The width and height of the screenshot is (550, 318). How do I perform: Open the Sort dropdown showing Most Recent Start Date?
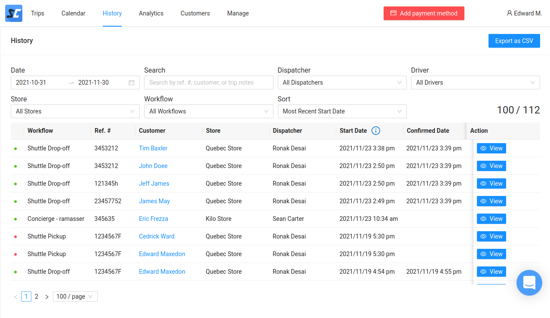(342, 111)
